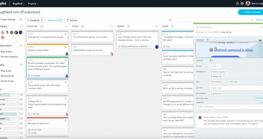Click pin icon on task #109
This screenshot has width=263, height=139.
[65, 34]
